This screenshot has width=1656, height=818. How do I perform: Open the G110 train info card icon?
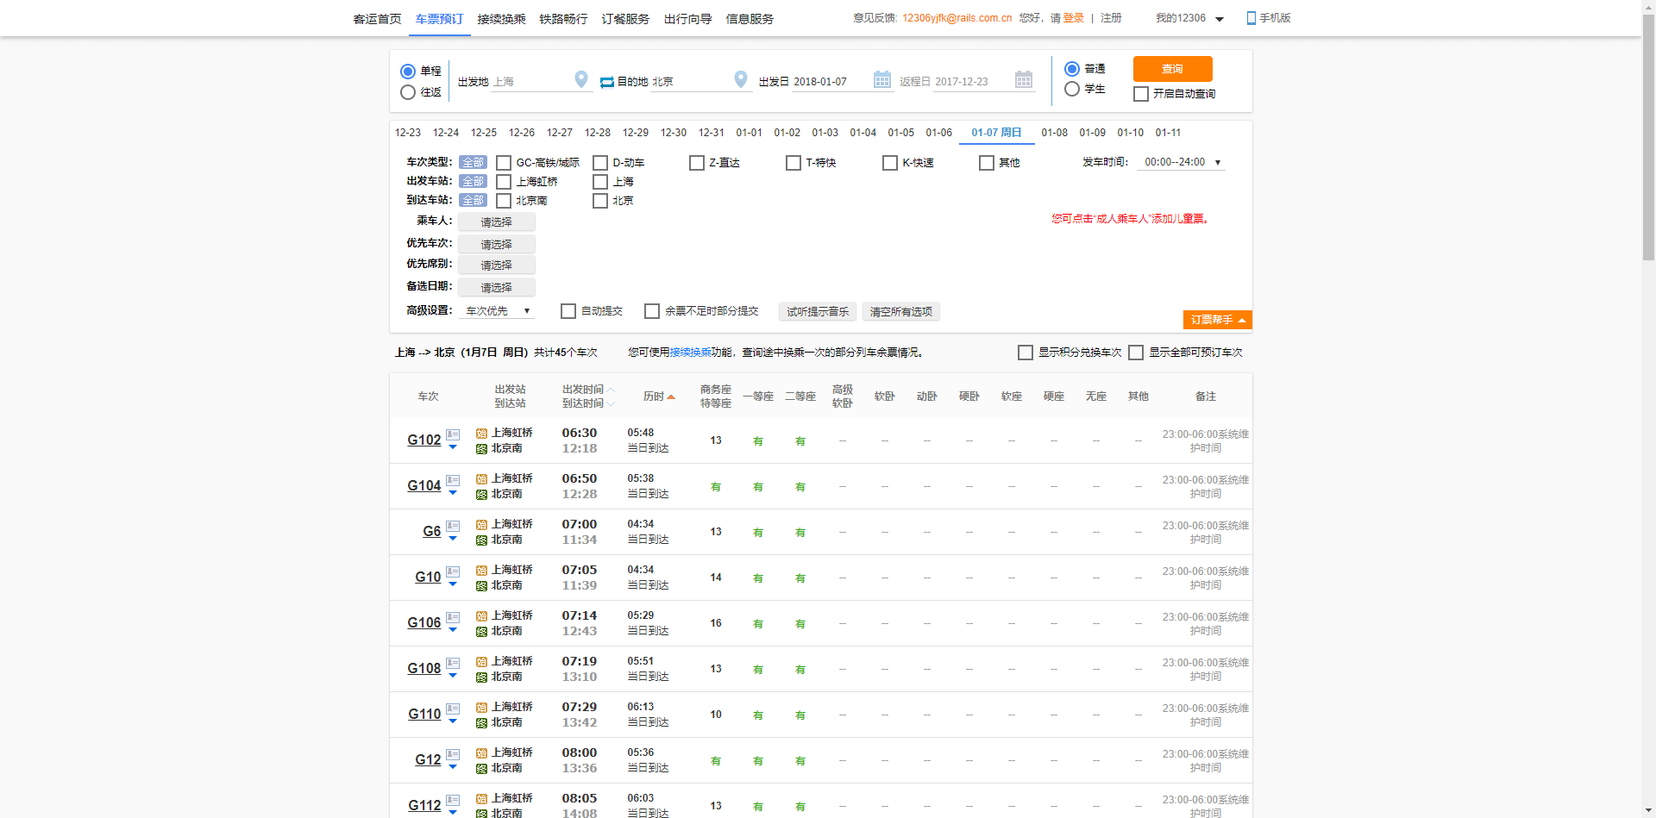pos(453,709)
